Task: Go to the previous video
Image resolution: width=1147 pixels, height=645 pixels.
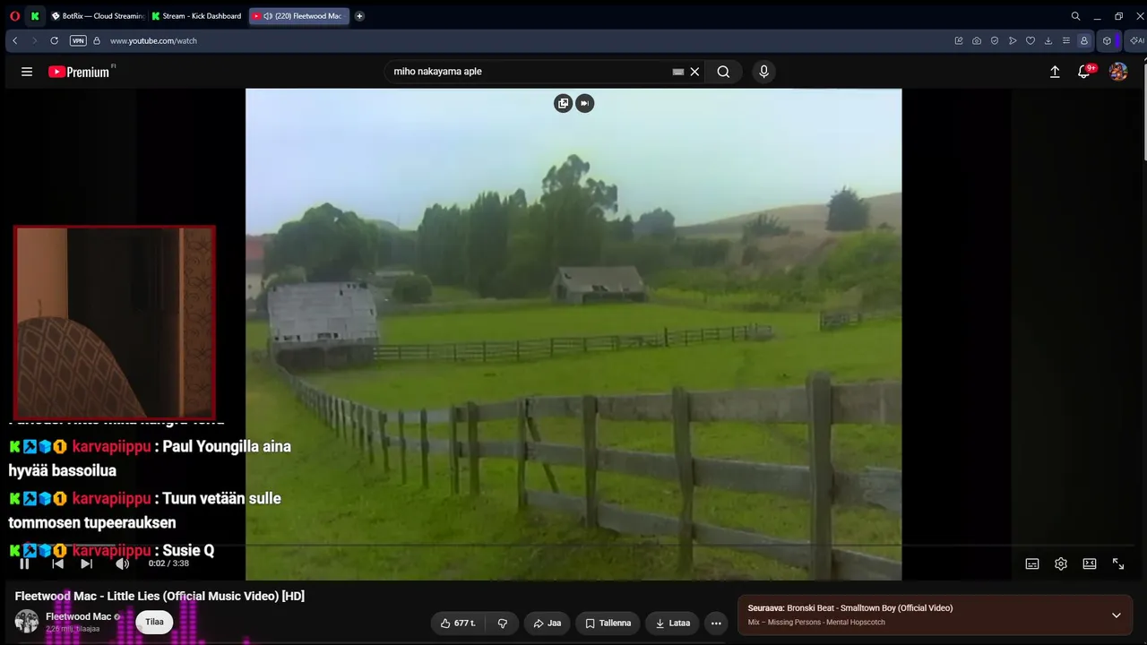Action: [57, 563]
